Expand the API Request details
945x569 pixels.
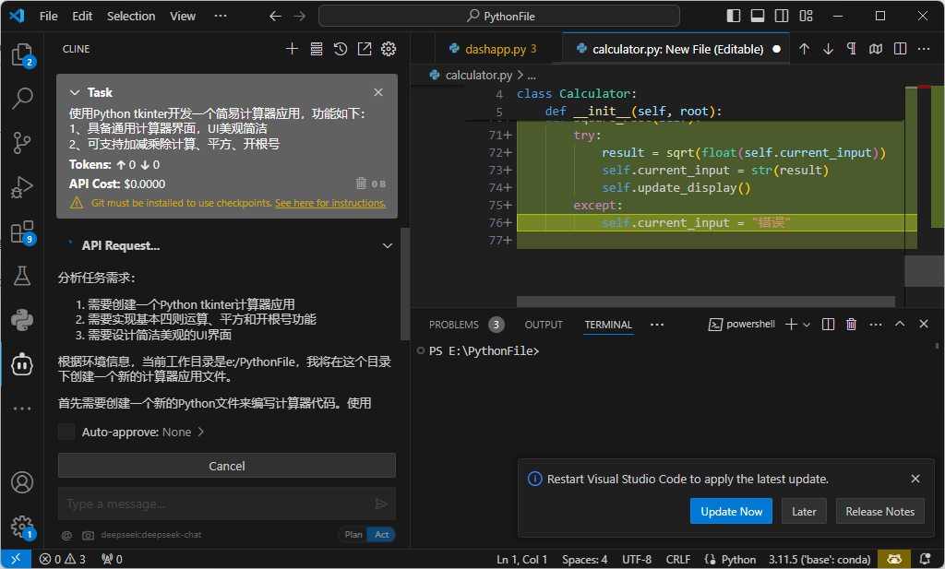click(x=388, y=245)
